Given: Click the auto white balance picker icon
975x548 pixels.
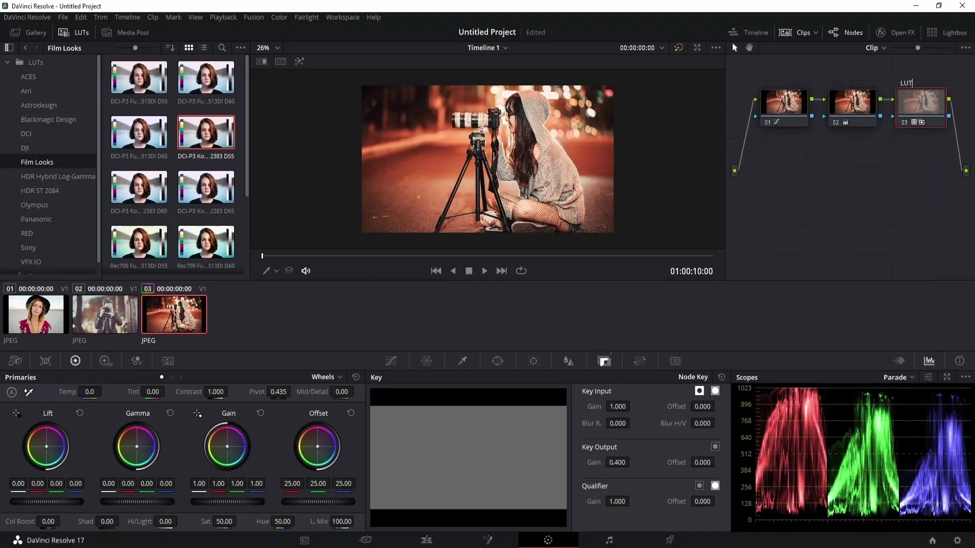Looking at the screenshot, I should 29,392.
